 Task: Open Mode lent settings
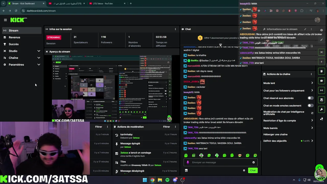click(x=288, y=83)
